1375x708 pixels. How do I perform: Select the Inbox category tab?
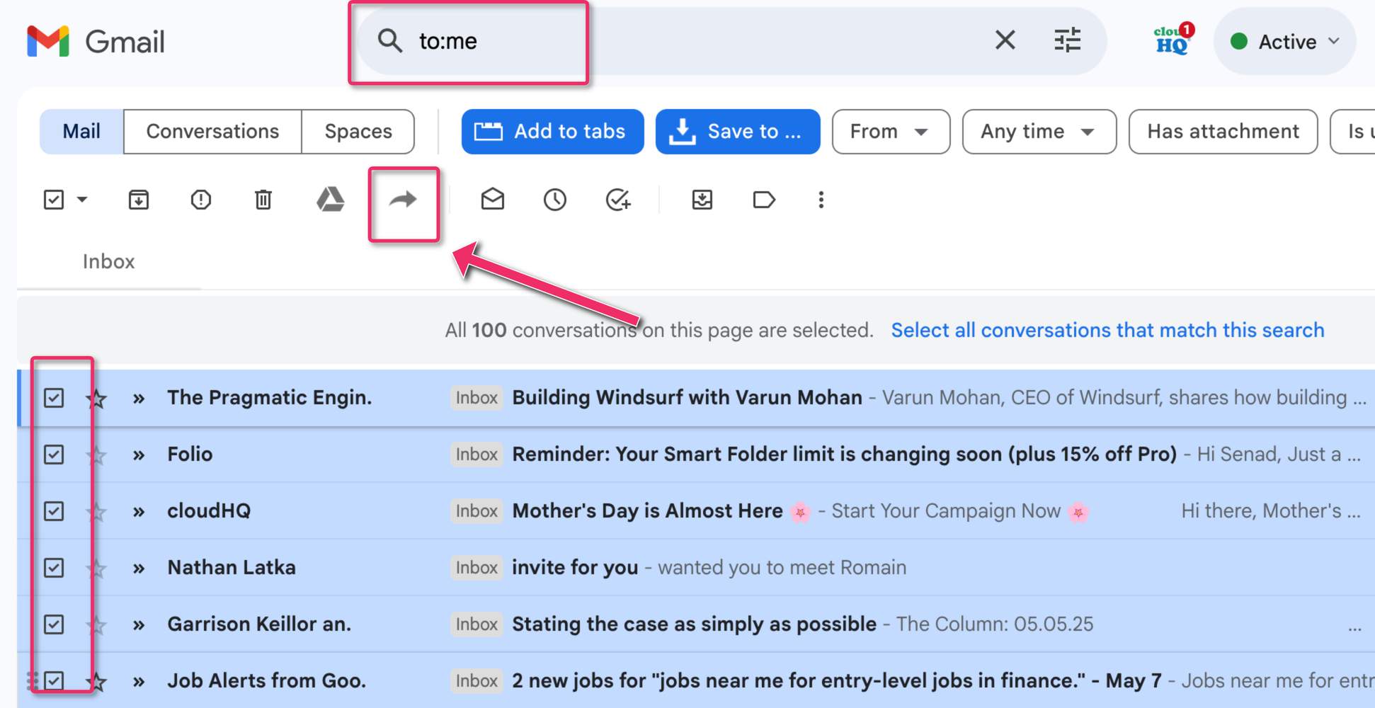click(x=109, y=262)
